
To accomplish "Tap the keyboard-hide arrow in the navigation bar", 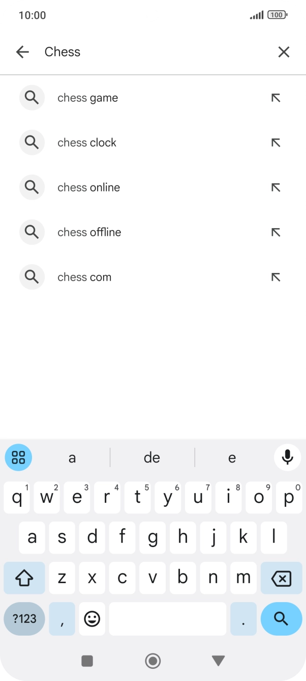I will 218,660.
